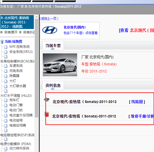Select the blue sidebar header B-北京现代-索纳塔 线路图

point(17,22)
